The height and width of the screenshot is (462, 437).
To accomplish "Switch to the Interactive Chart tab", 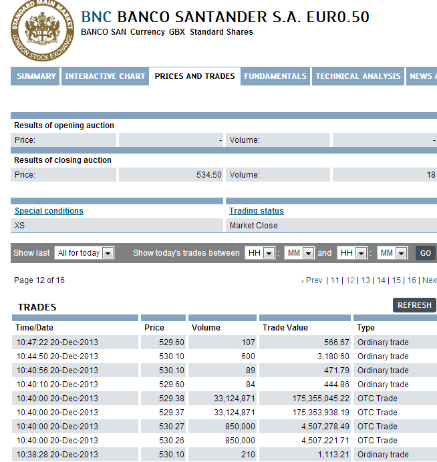I will pos(105,76).
